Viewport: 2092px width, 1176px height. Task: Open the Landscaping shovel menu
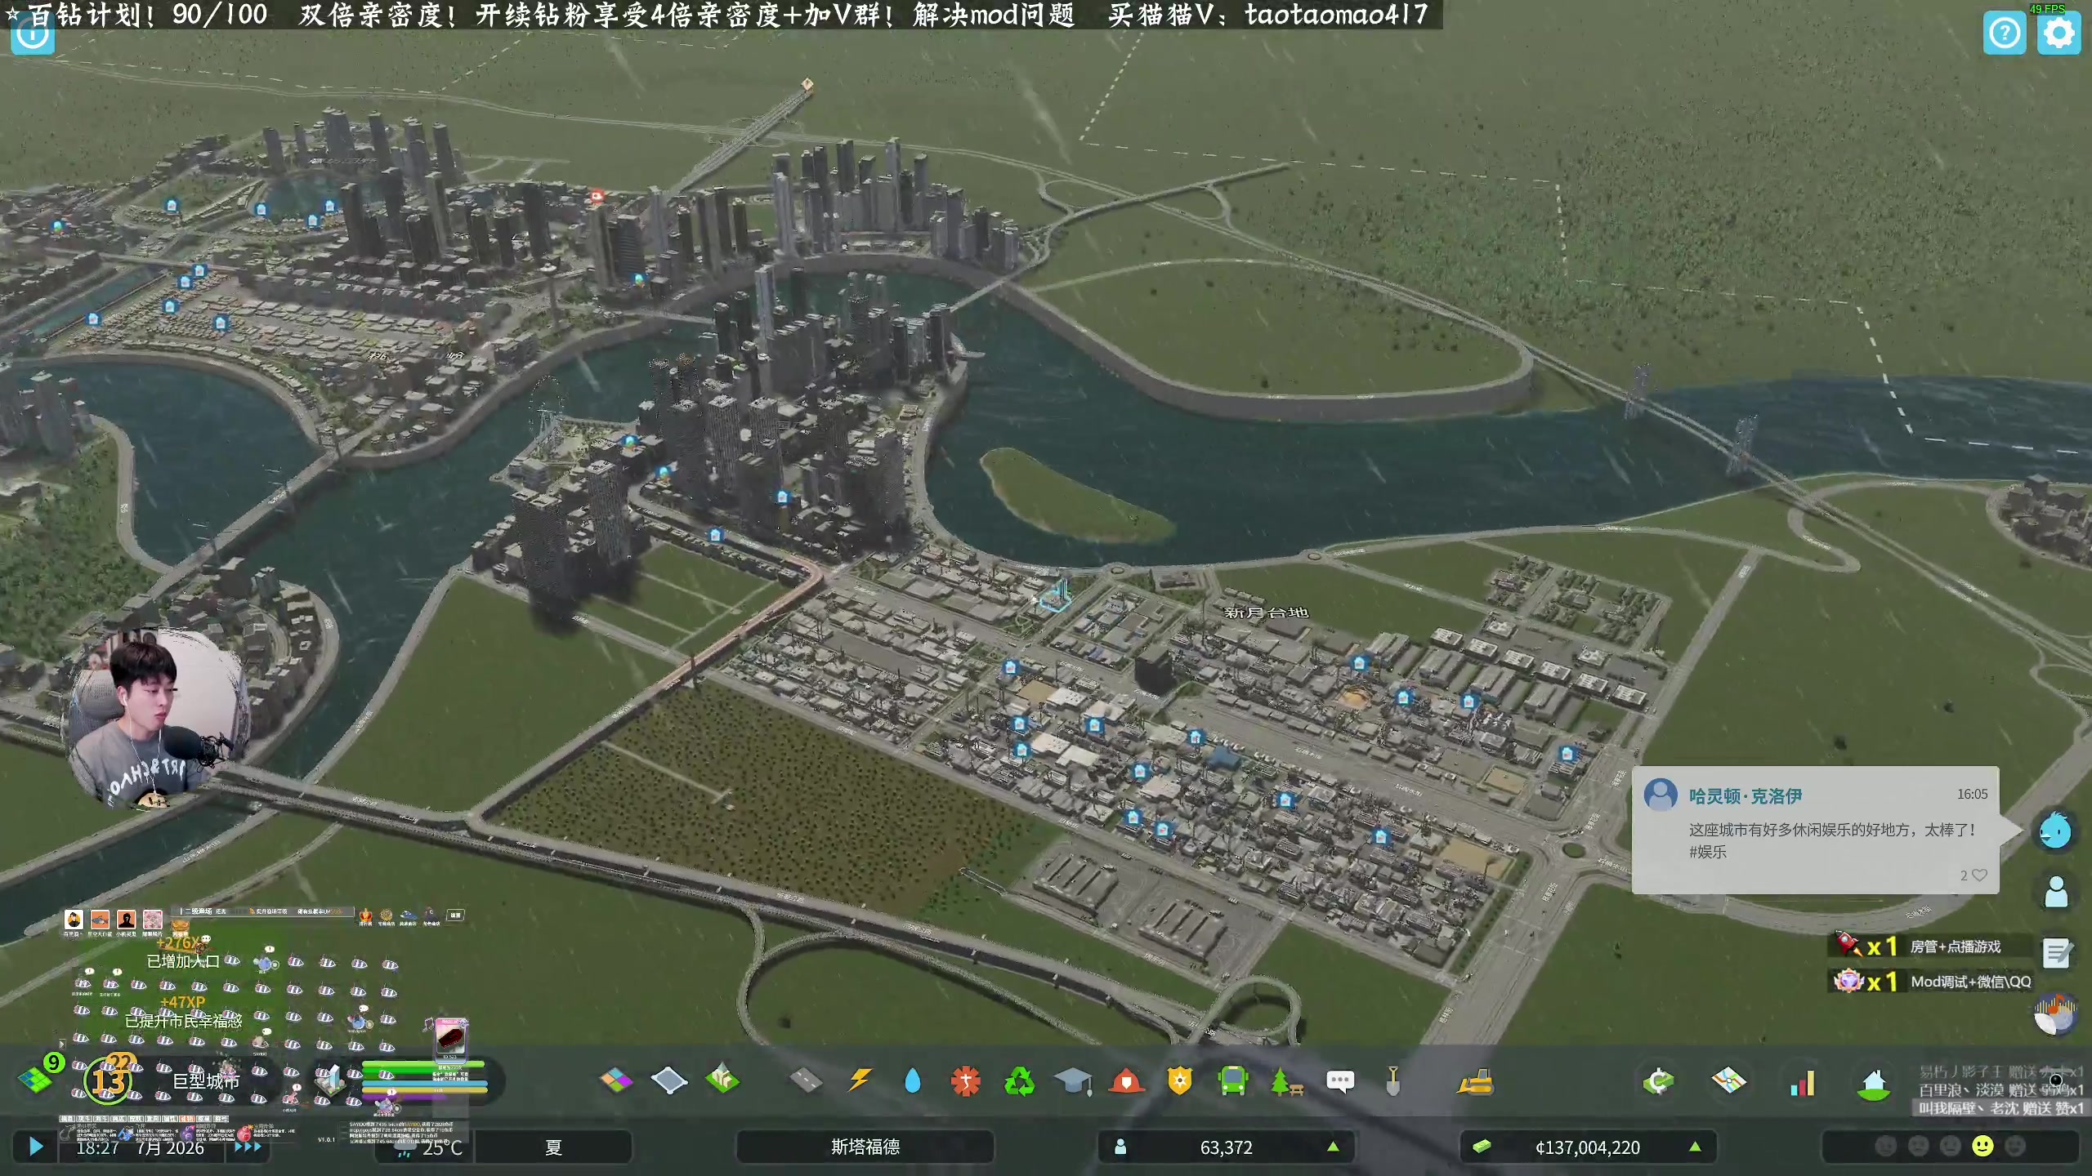pos(1393,1081)
